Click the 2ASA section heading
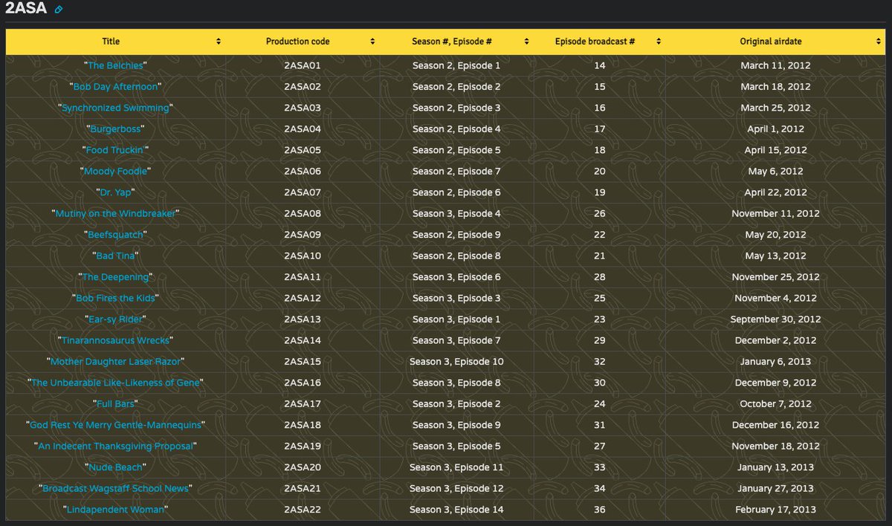 click(26, 10)
